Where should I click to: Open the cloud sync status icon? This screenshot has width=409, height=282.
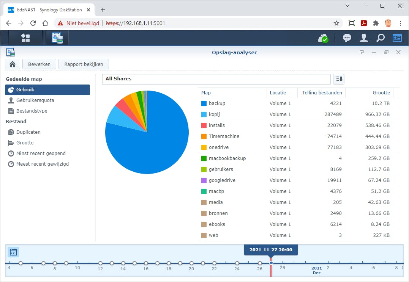click(323, 38)
